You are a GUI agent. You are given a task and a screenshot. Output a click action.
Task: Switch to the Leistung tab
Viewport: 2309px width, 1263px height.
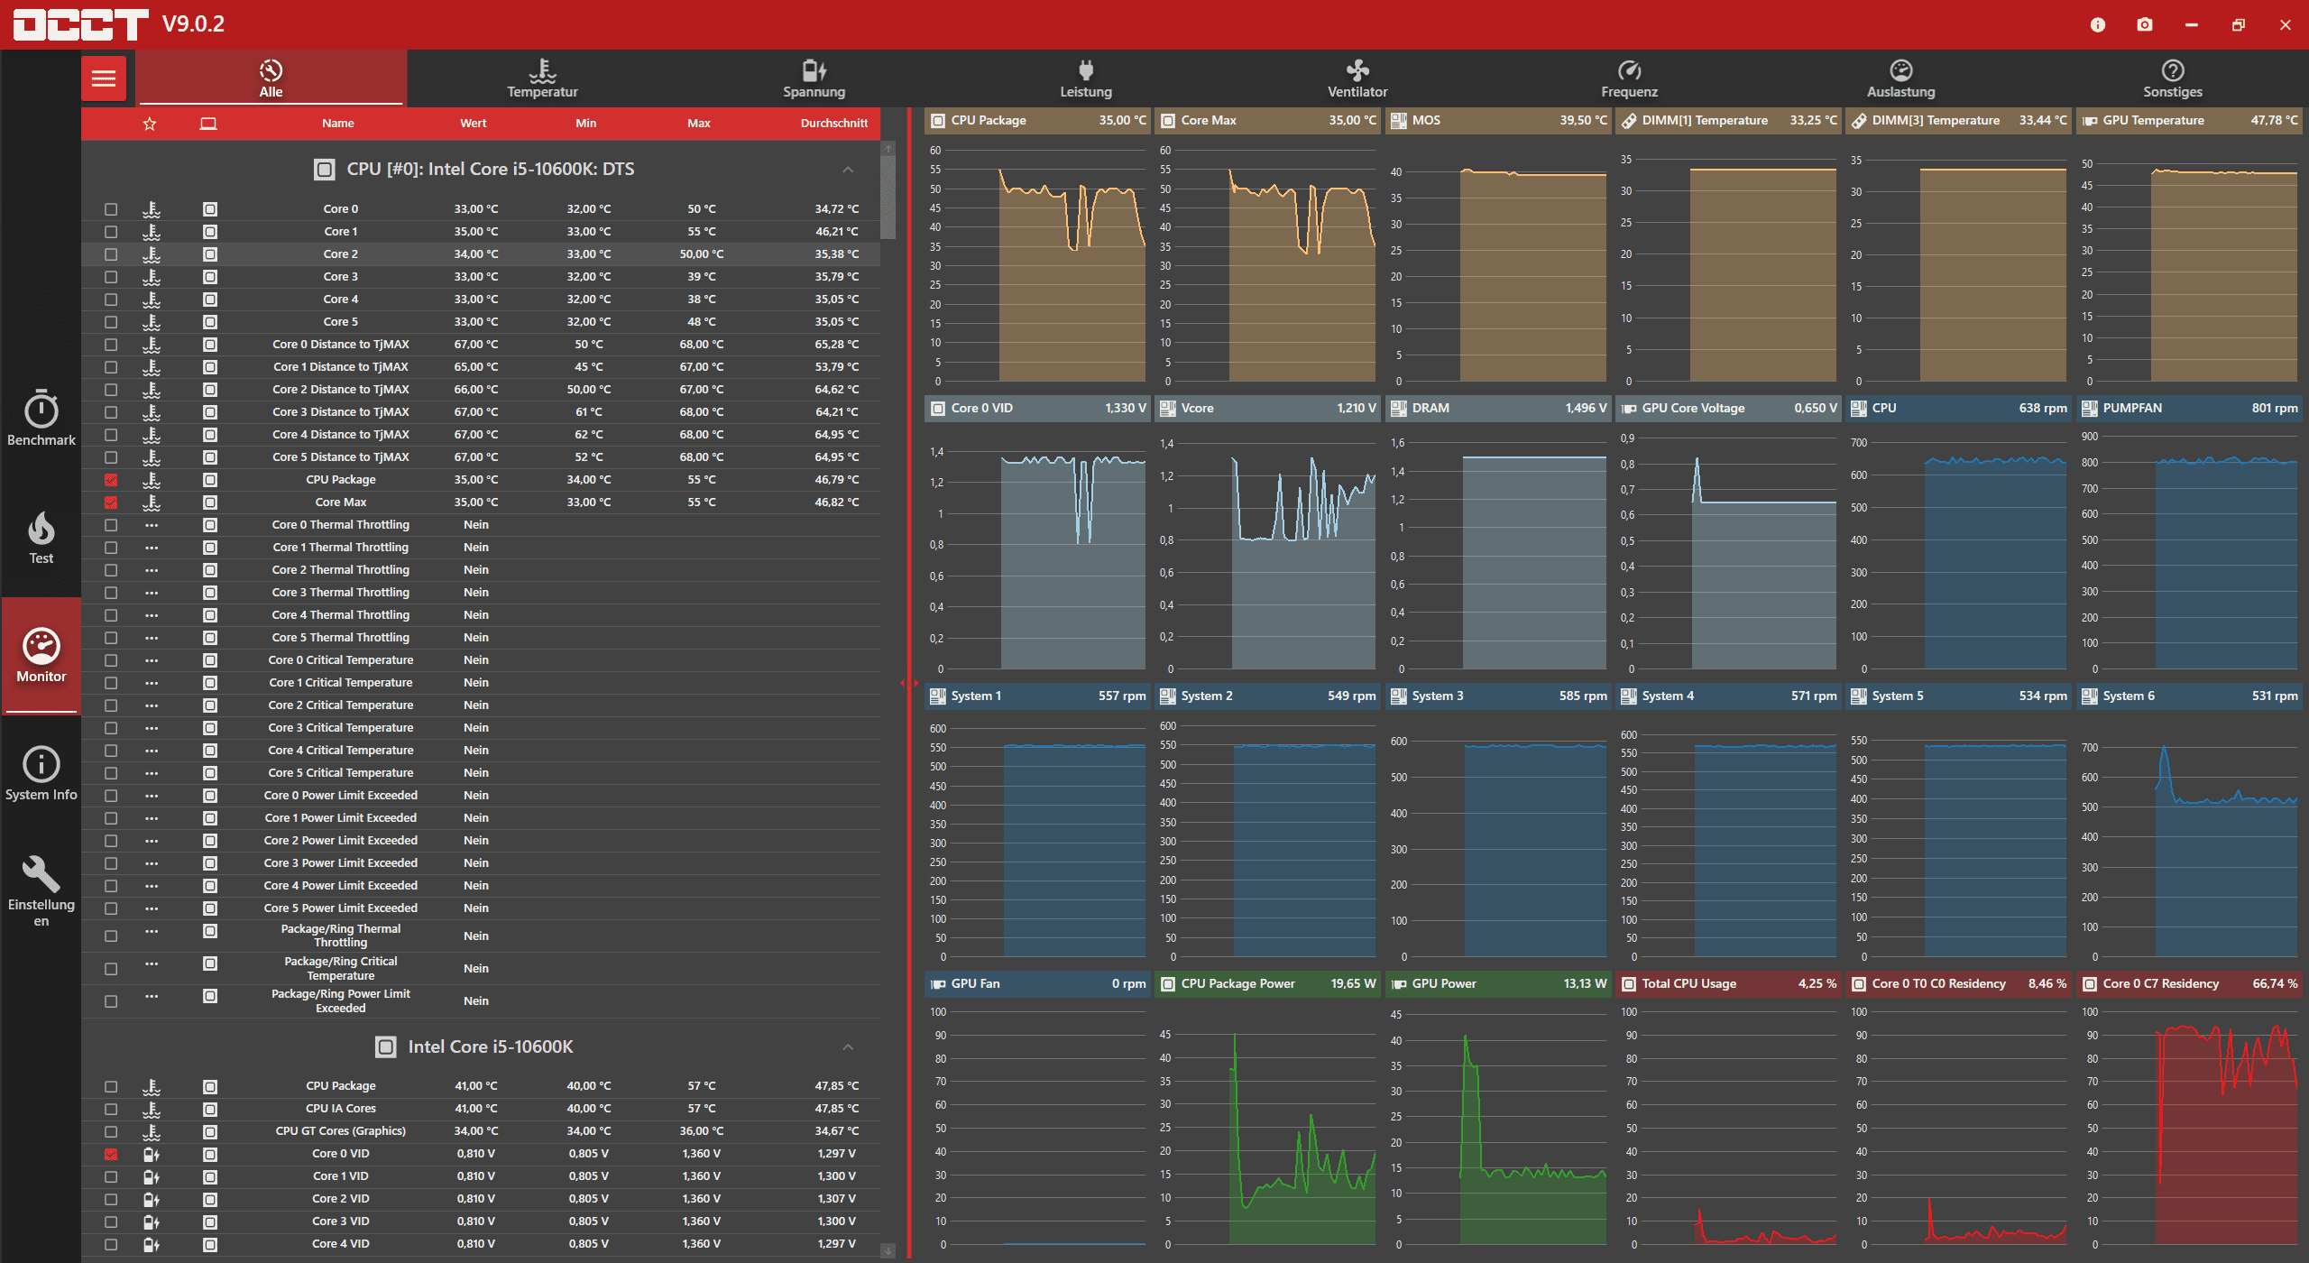[1086, 78]
